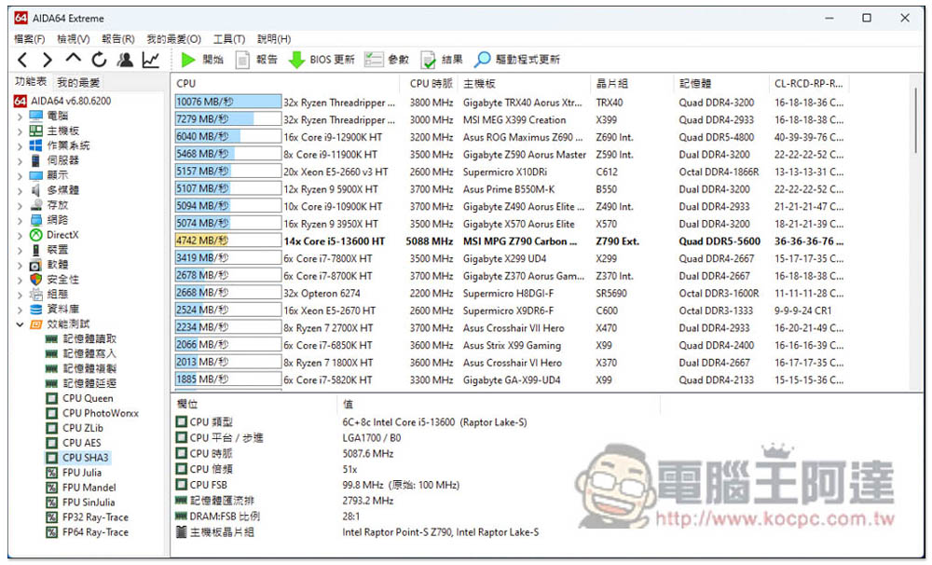The height and width of the screenshot is (565, 932).
Task: Open FPU Julia benchmark
Action: click(x=81, y=473)
